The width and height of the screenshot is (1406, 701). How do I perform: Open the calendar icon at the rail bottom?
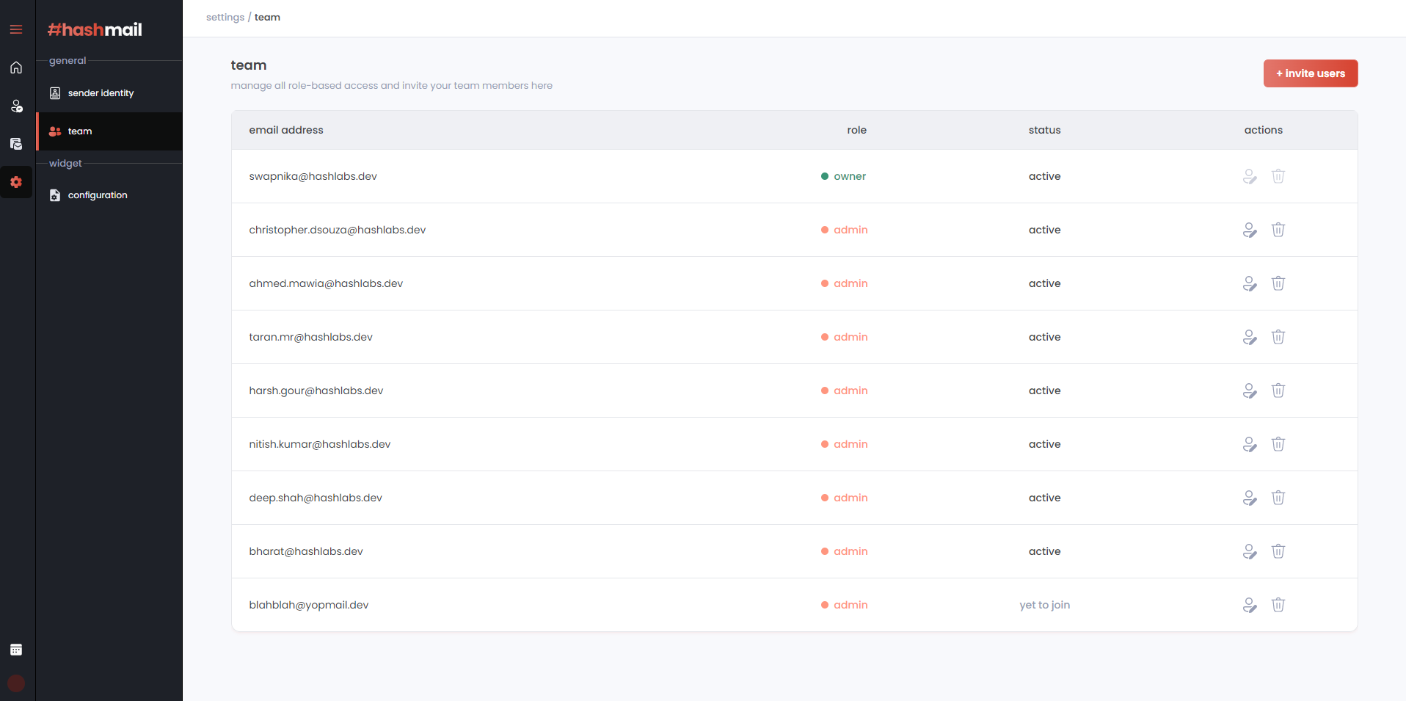[16, 650]
